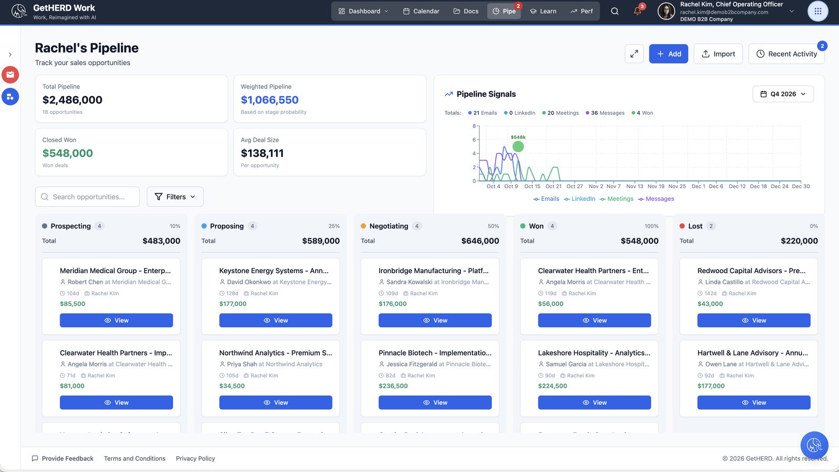
Task: Open Terms and Conditions link
Action: click(135, 458)
